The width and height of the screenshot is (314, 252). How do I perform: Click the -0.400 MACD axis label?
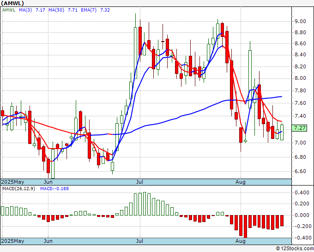click(303, 238)
